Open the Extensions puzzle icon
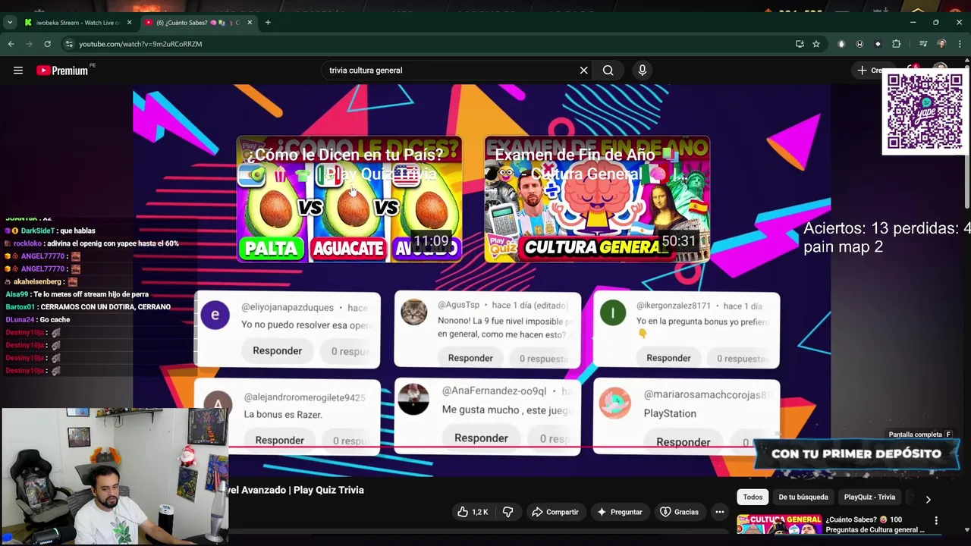The width and height of the screenshot is (971, 546). tap(896, 44)
